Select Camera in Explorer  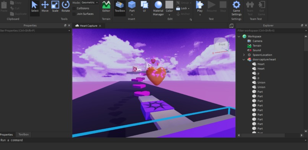click(257, 41)
